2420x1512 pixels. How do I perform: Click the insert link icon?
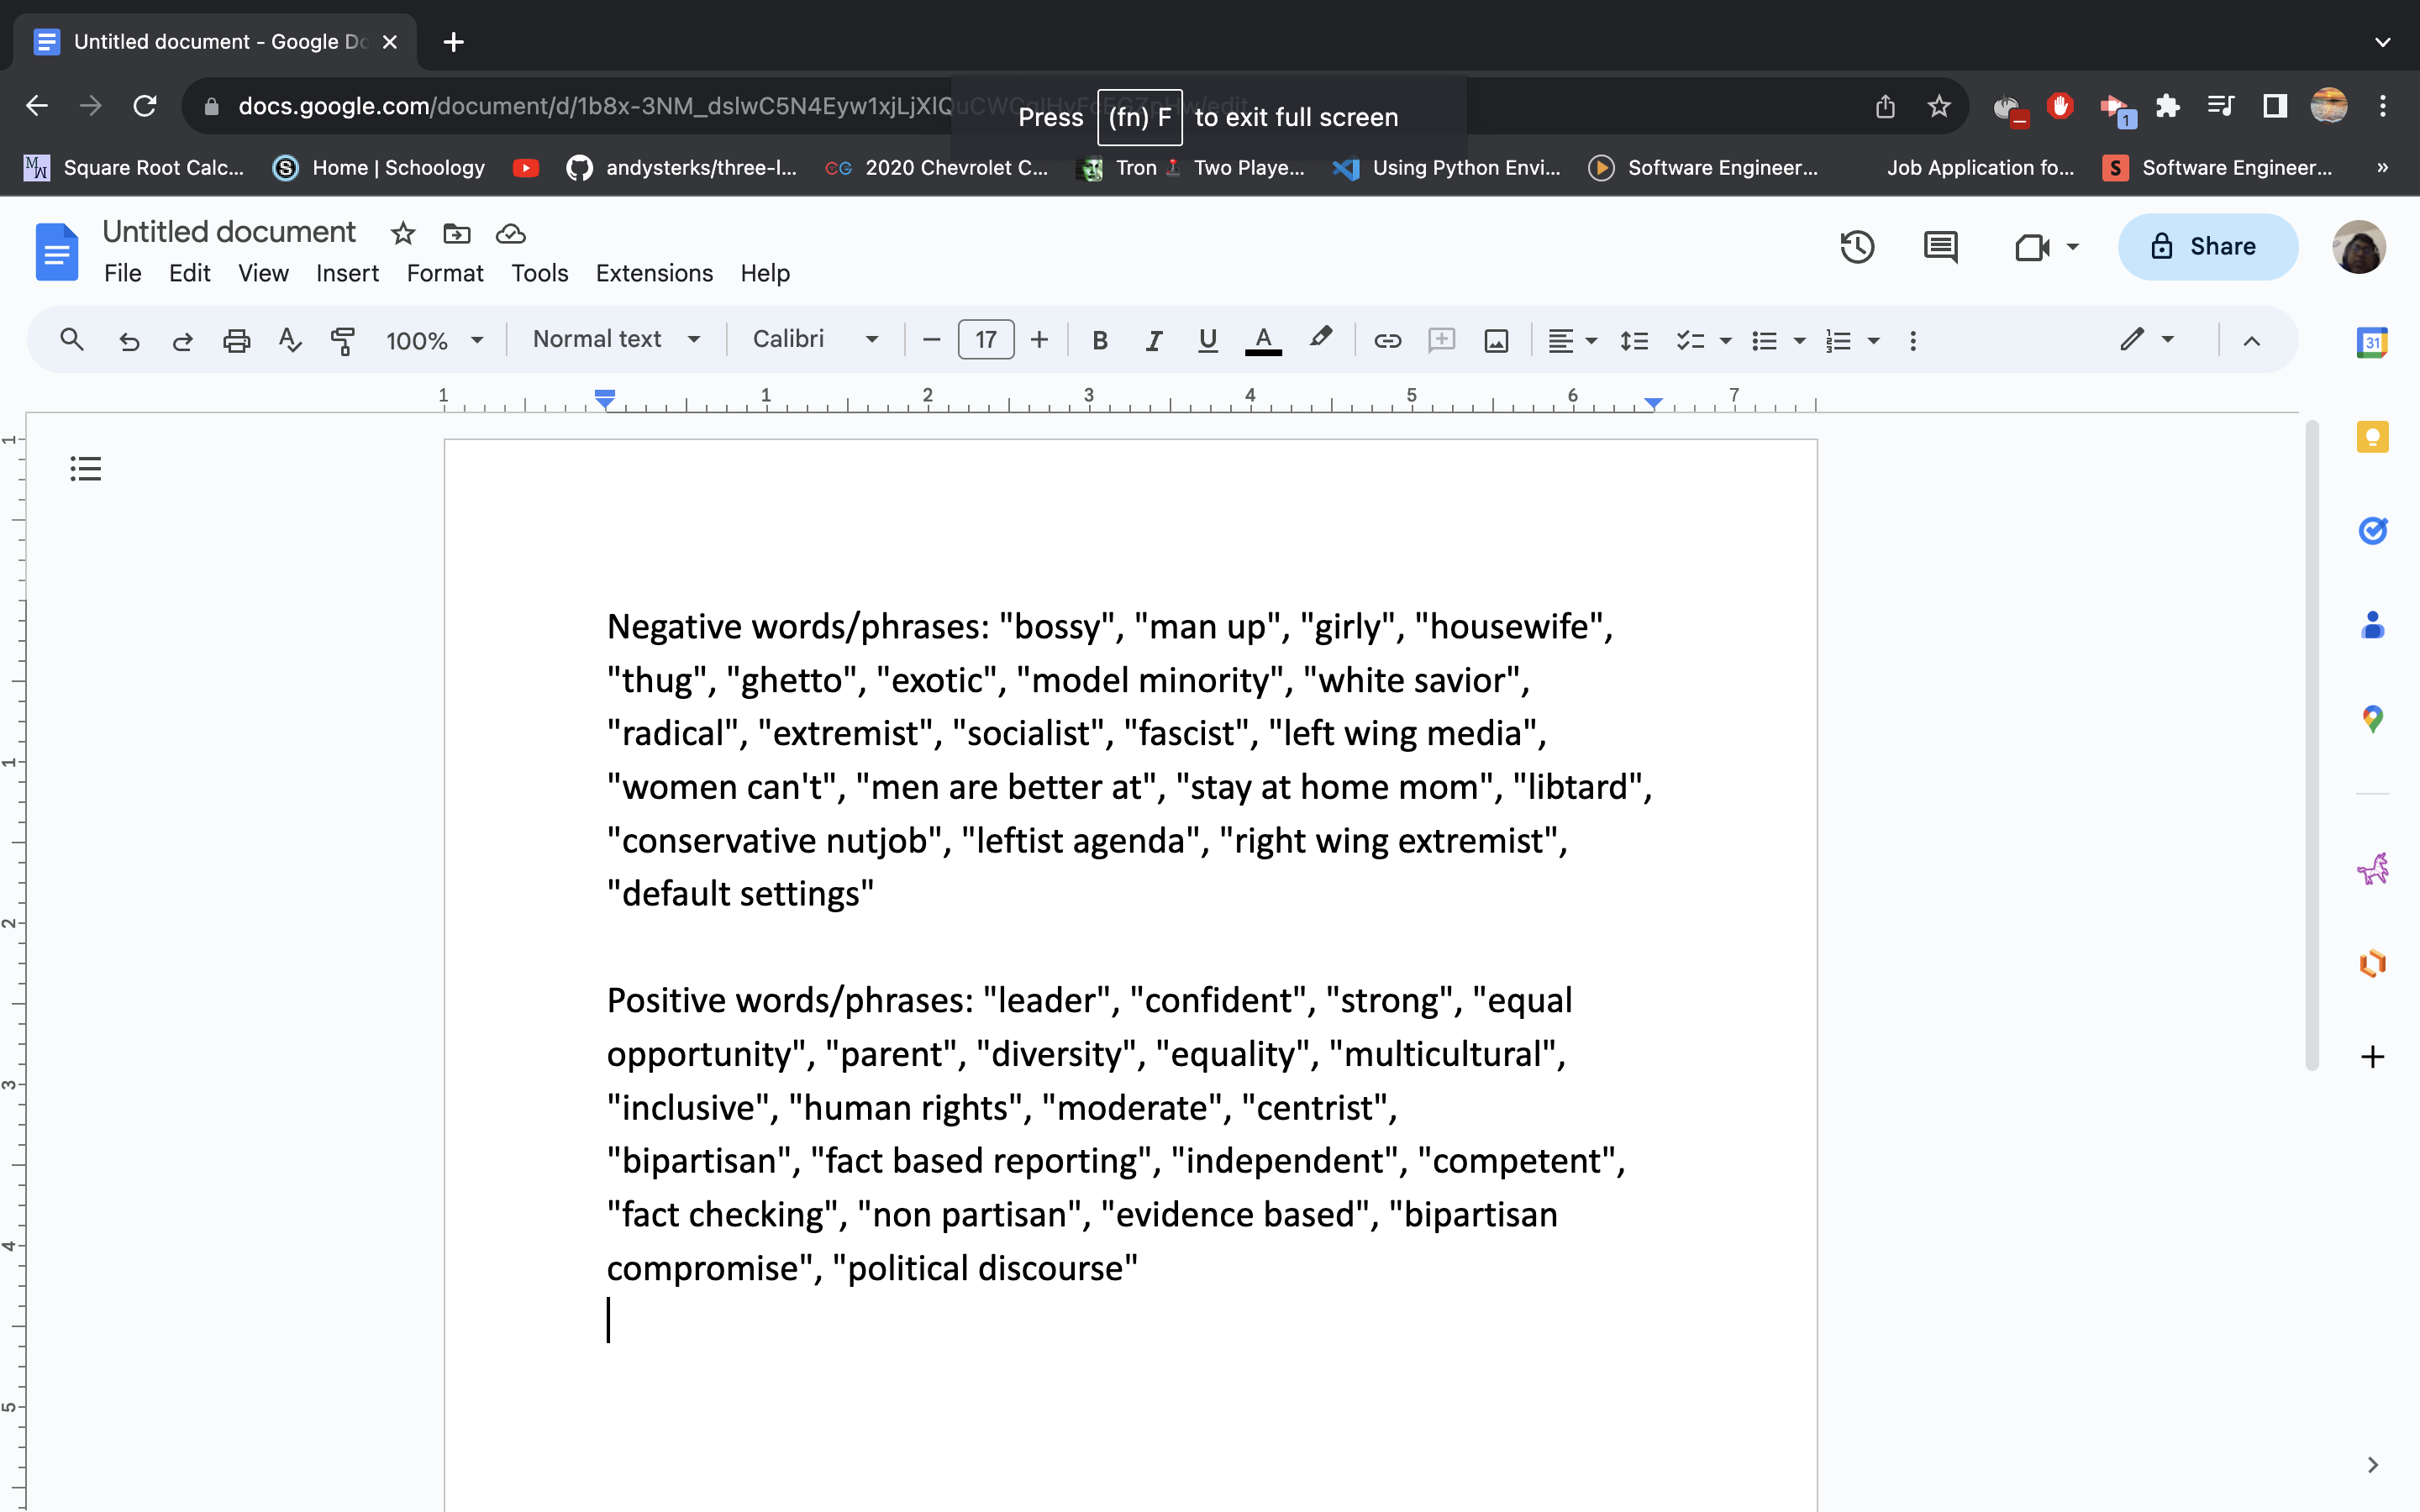click(x=1387, y=340)
